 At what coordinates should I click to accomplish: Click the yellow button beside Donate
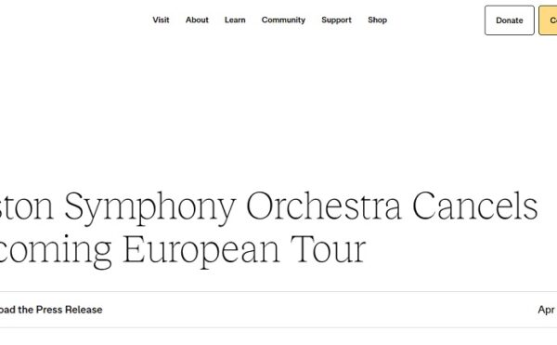[548, 20]
